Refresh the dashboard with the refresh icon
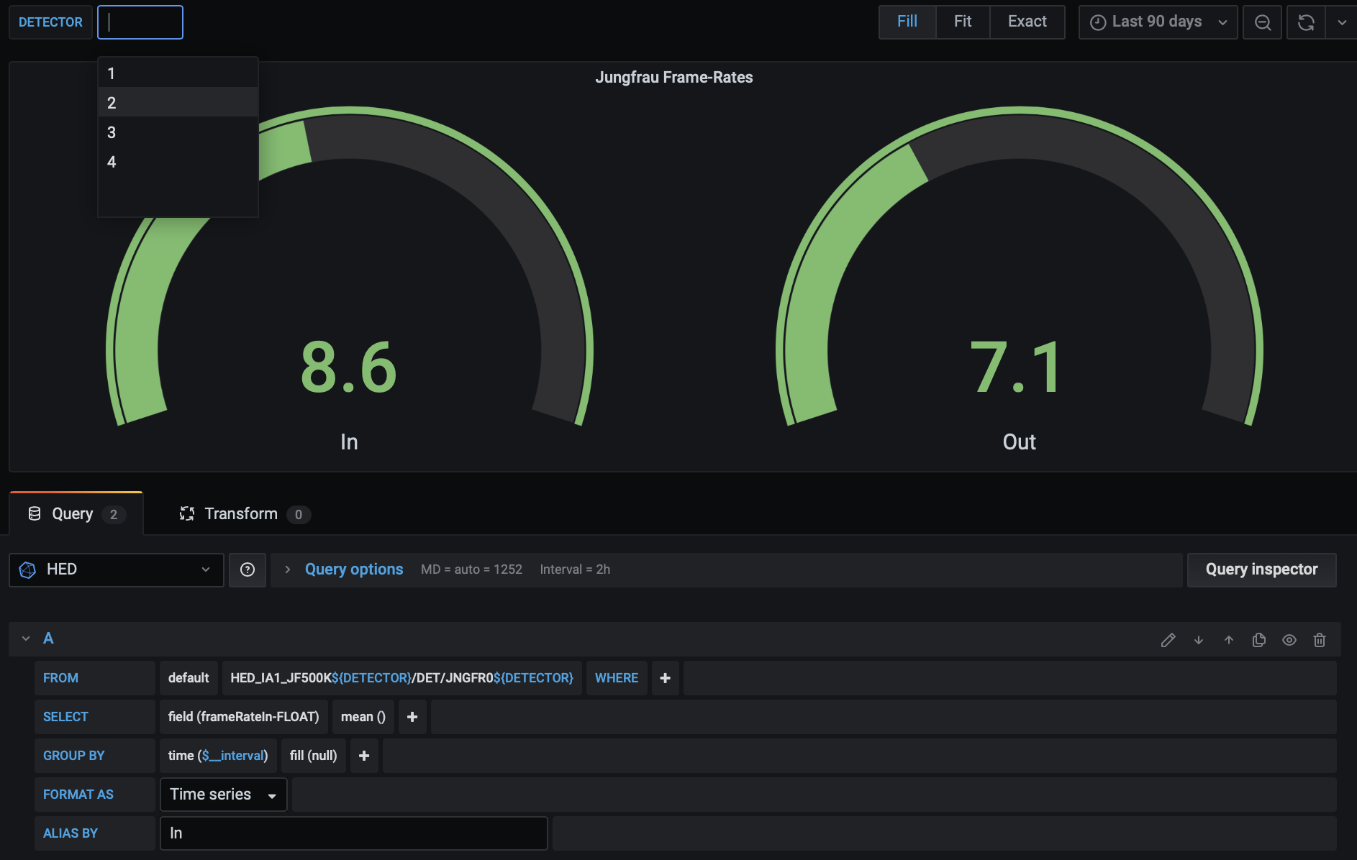 (1306, 22)
